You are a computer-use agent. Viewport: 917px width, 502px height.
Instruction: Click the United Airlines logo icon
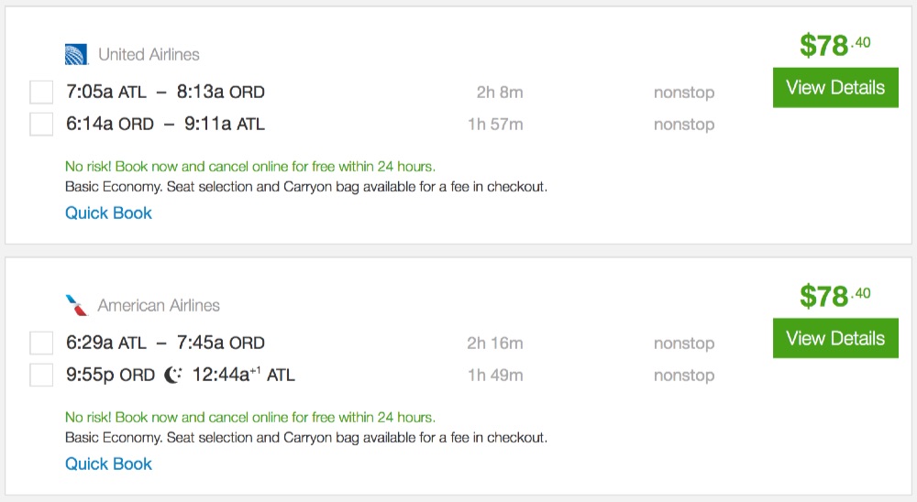click(76, 55)
